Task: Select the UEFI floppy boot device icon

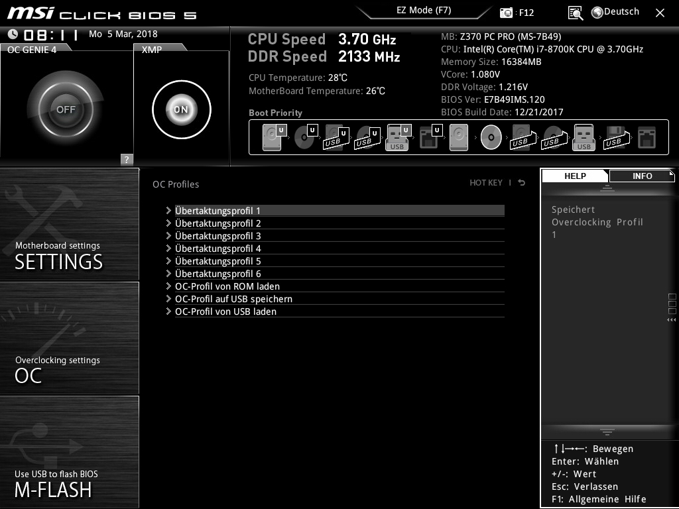Action: click(x=430, y=137)
